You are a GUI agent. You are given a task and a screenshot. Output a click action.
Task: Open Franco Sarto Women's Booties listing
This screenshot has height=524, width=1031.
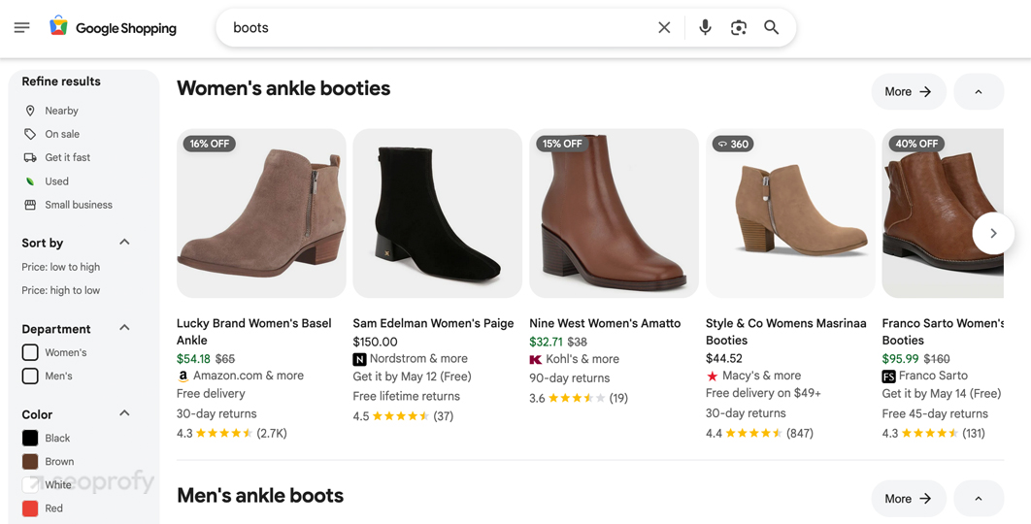(943, 332)
